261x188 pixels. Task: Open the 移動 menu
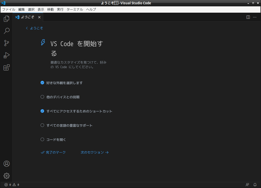pos(51,9)
